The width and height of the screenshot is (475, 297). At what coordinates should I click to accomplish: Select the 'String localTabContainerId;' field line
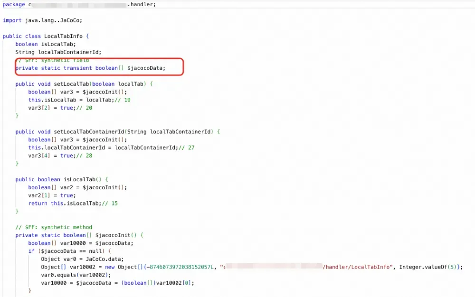coord(58,52)
